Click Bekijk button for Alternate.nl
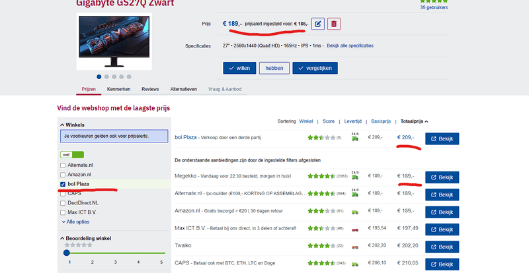Viewport: 529px width, 273px height. point(442,195)
